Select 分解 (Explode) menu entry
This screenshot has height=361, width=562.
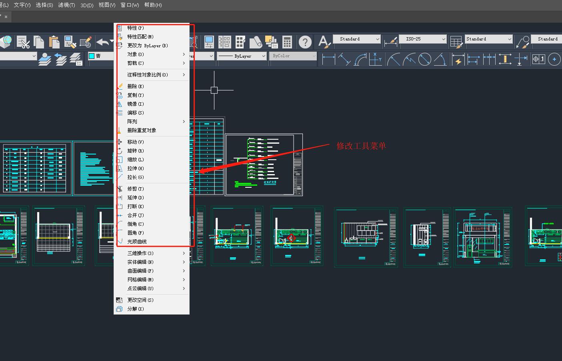pyautogui.click(x=135, y=309)
